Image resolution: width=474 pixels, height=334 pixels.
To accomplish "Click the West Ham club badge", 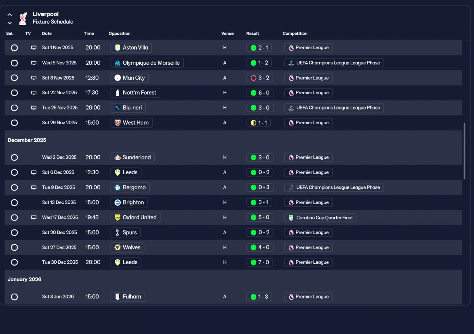I will click(117, 123).
